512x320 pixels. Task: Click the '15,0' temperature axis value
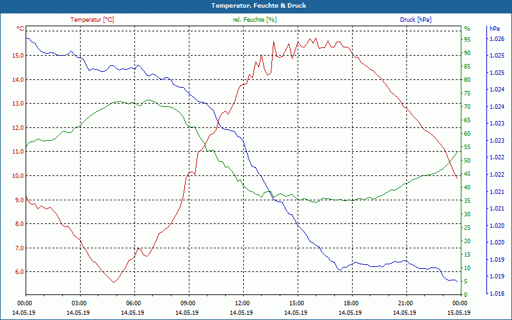coord(19,56)
